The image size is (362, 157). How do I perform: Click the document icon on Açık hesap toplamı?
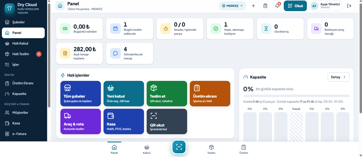(65, 53)
